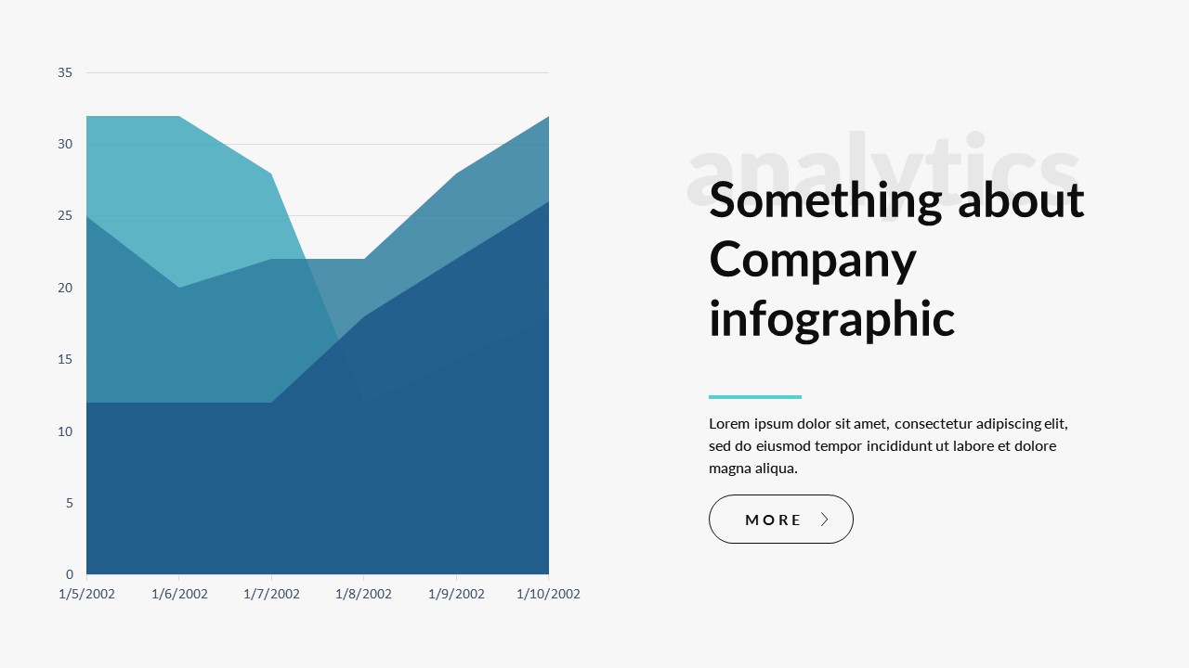1189x668 pixels.
Task: Click the chevron arrow inside MORE button
Action: coord(824,520)
